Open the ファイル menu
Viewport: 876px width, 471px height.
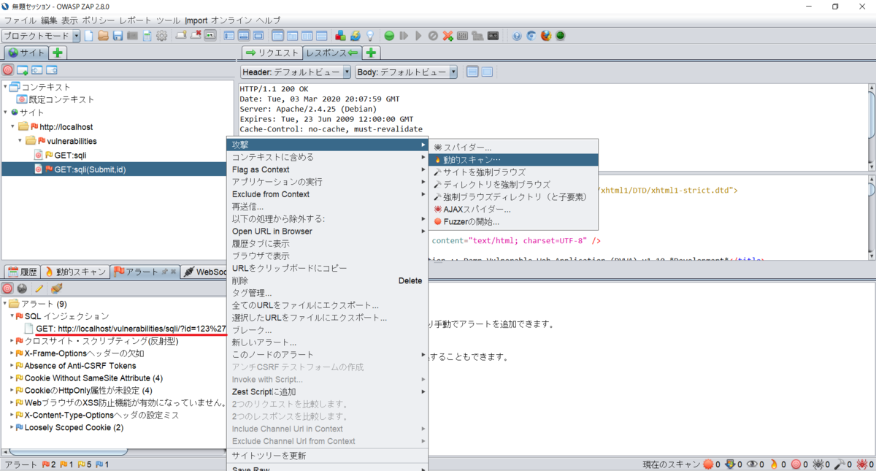20,20
